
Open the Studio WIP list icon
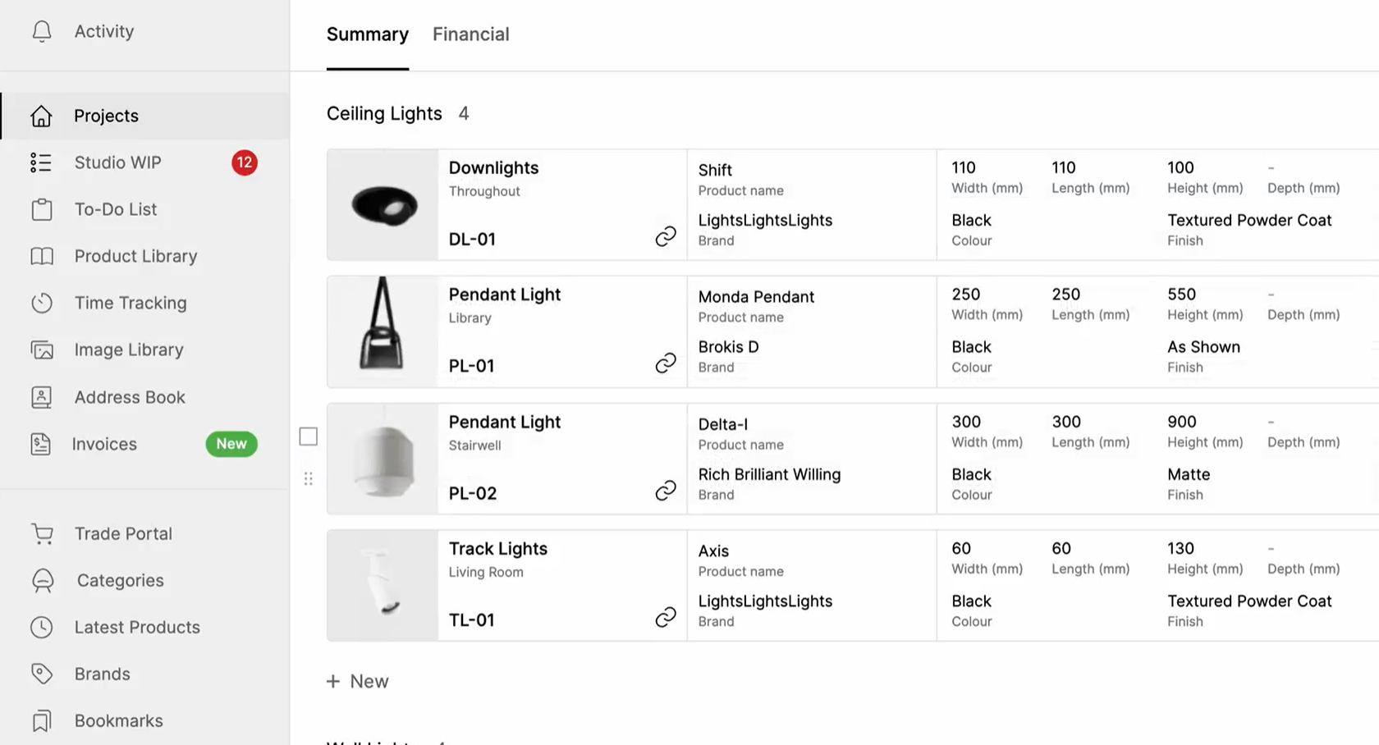(x=41, y=162)
